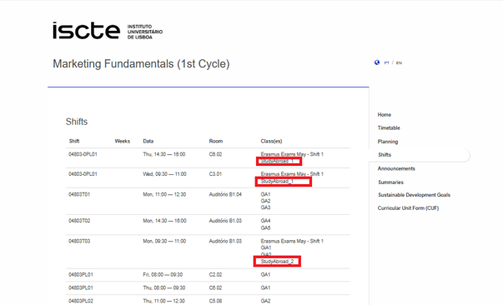Click the Shifts heading
Image resolution: width=503 pixels, height=305 pixels.
77,122
